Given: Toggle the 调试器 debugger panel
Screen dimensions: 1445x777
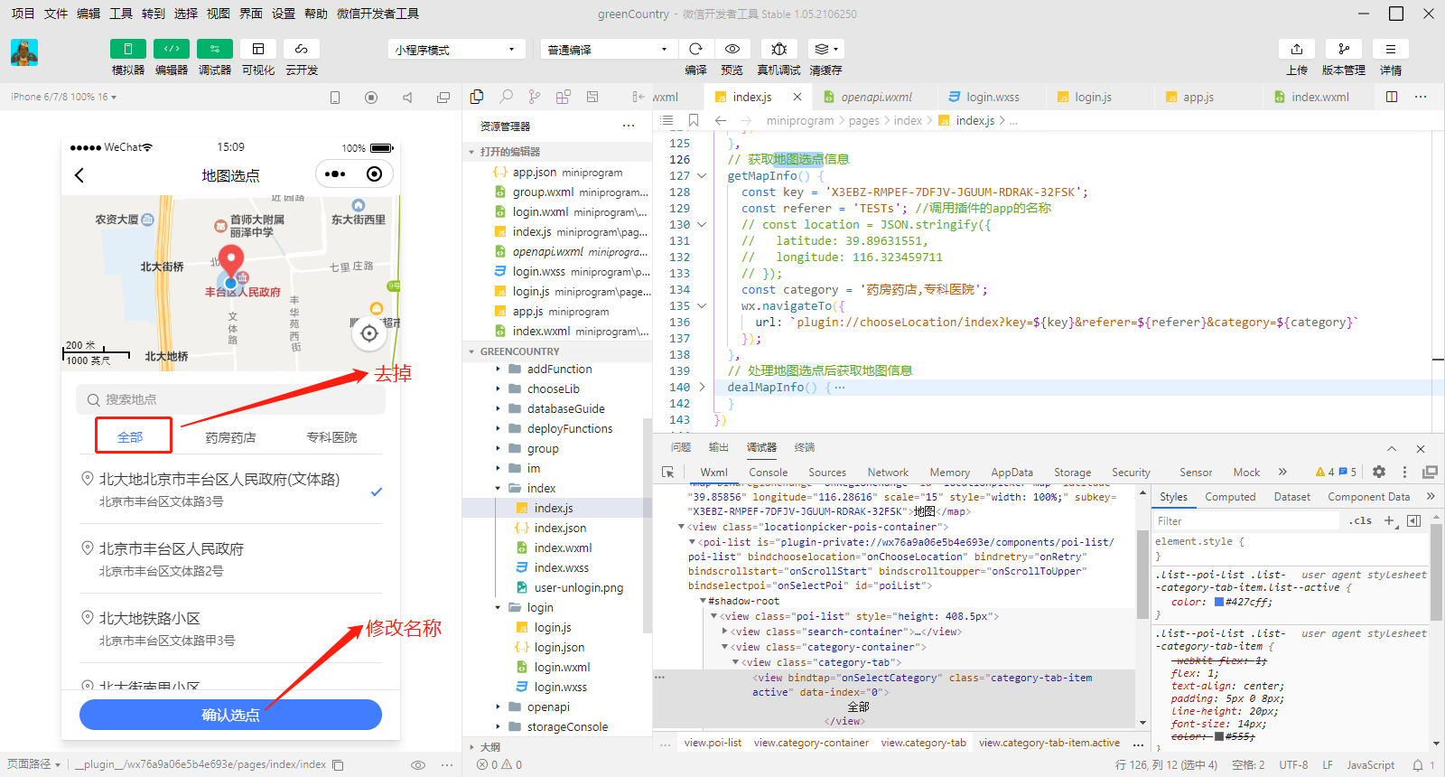Looking at the screenshot, I should 215,49.
